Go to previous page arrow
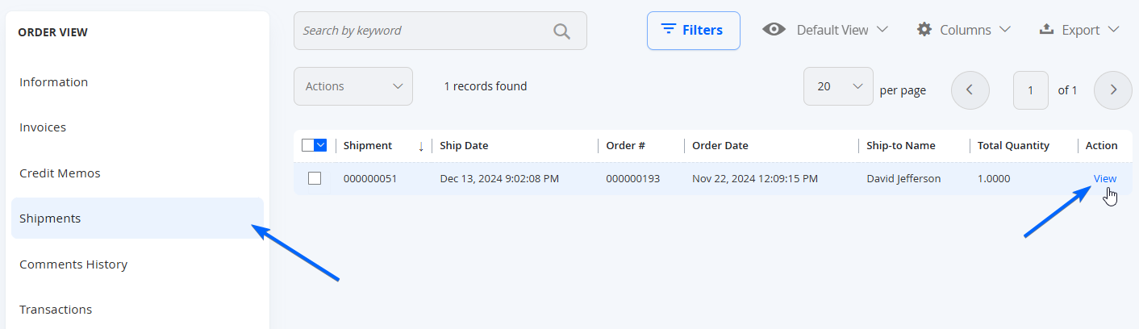1139x329 pixels. [x=970, y=90]
